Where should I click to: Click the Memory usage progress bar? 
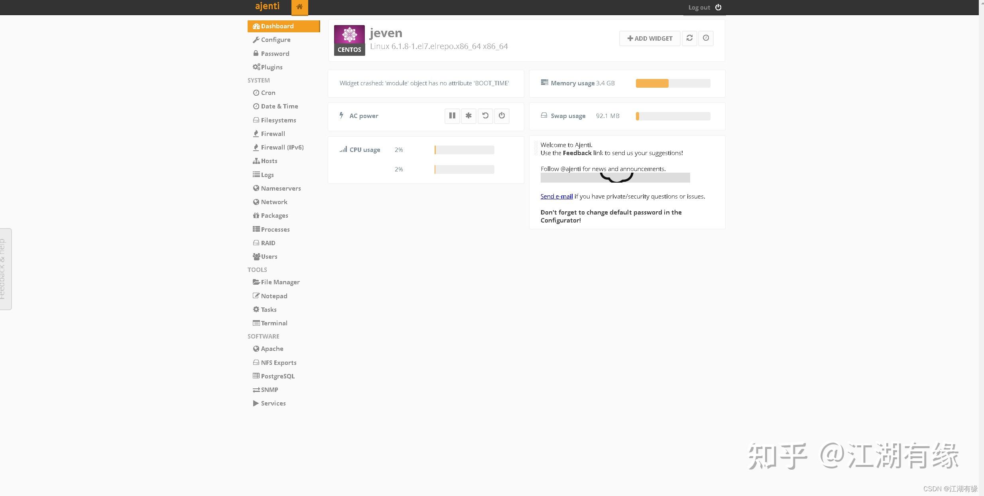(673, 83)
